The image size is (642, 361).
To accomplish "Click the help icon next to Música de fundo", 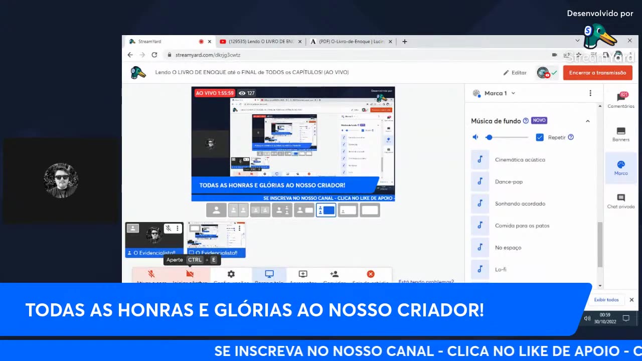I will (526, 121).
